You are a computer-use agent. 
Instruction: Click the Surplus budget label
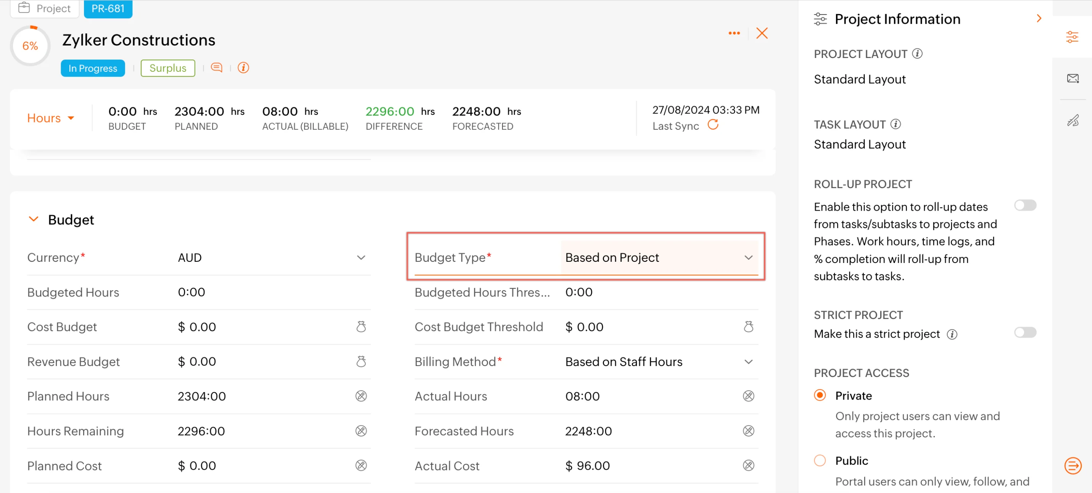(x=168, y=68)
